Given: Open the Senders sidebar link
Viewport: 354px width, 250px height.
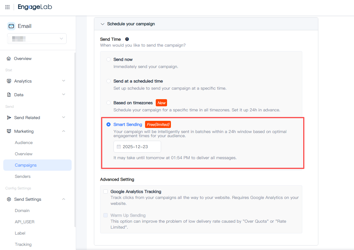Looking at the screenshot, I should [x=23, y=176].
